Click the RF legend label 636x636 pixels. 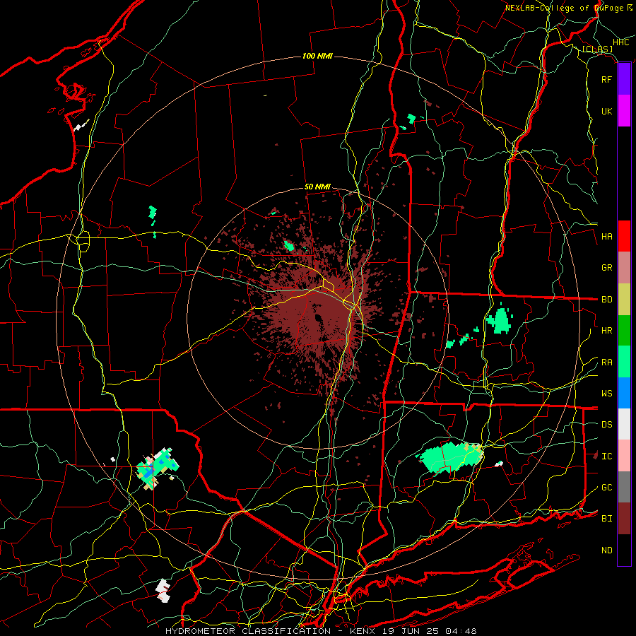pyautogui.click(x=606, y=79)
